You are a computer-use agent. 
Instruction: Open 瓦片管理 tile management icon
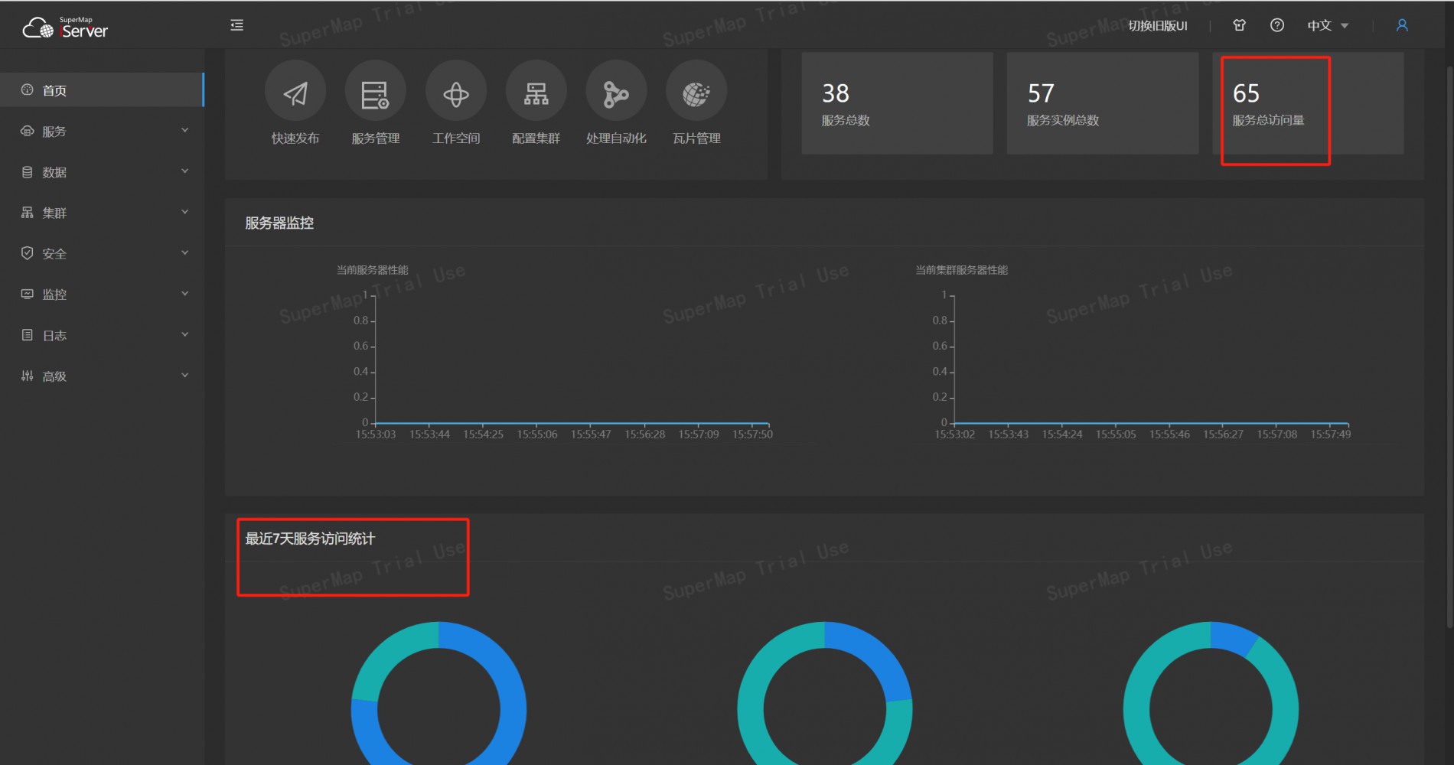click(696, 92)
